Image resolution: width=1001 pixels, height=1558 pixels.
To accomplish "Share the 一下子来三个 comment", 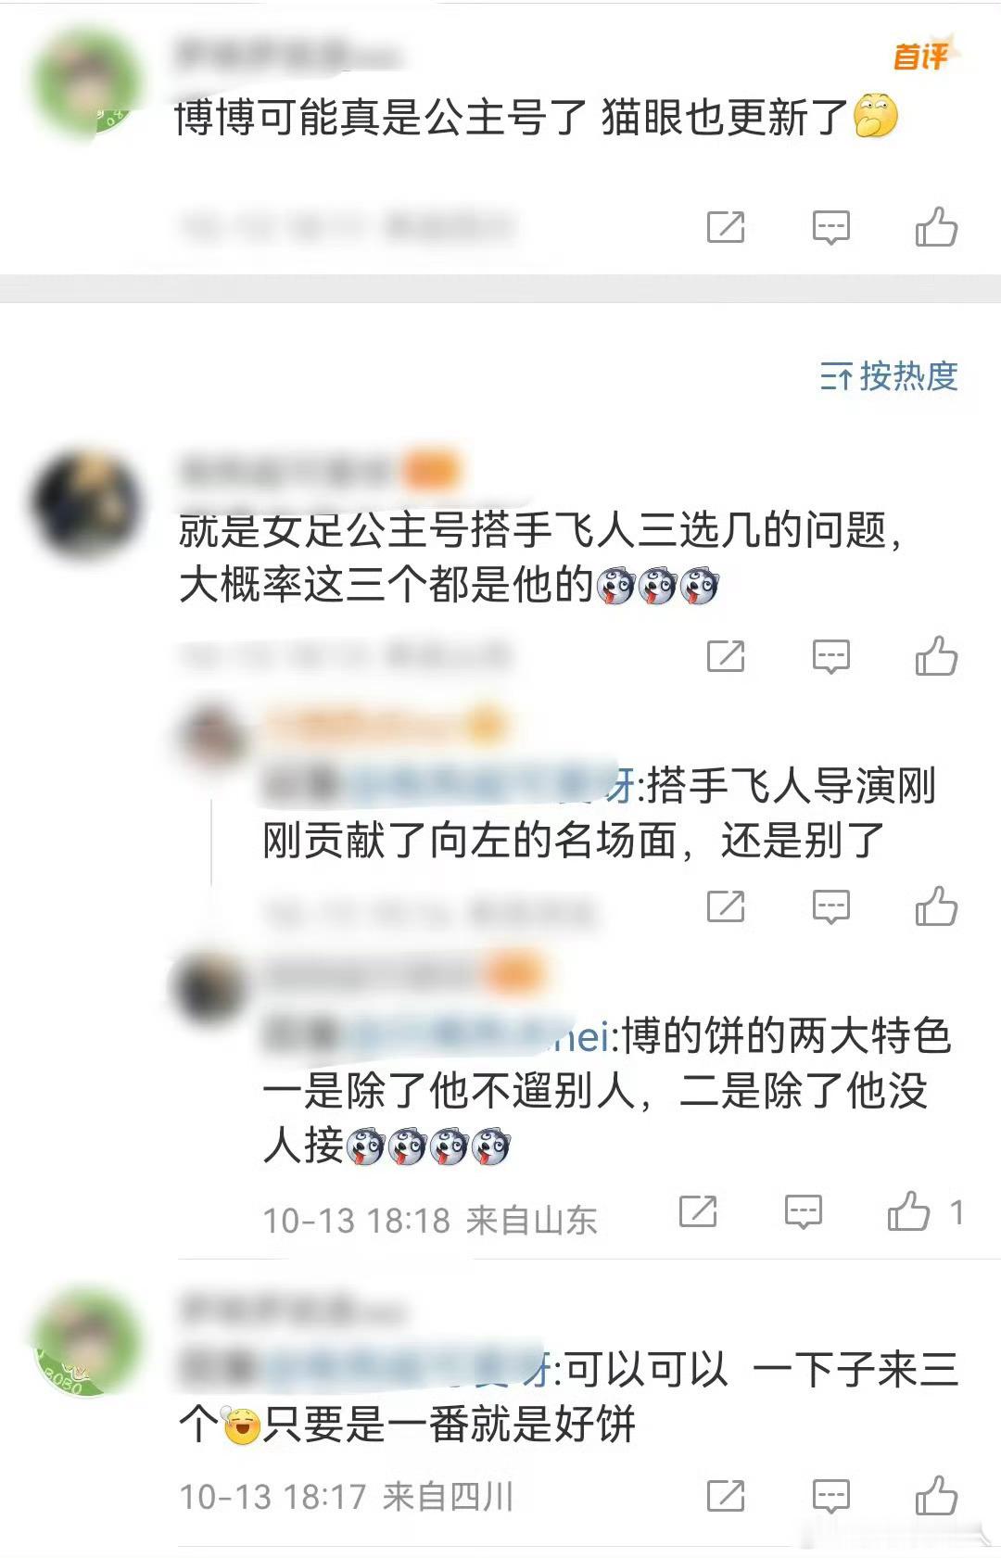I will 725,1495.
